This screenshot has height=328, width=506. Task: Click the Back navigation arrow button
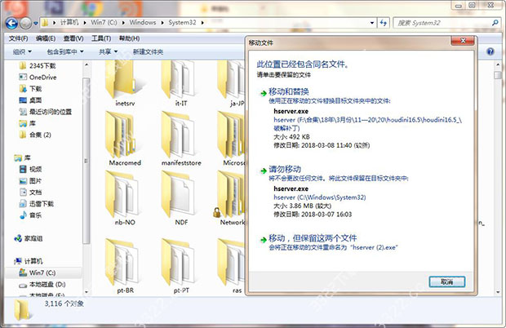pyautogui.click(x=11, y=23)
